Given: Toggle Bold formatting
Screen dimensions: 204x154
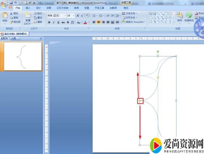Looking at the screenshot, I should 49,22.
